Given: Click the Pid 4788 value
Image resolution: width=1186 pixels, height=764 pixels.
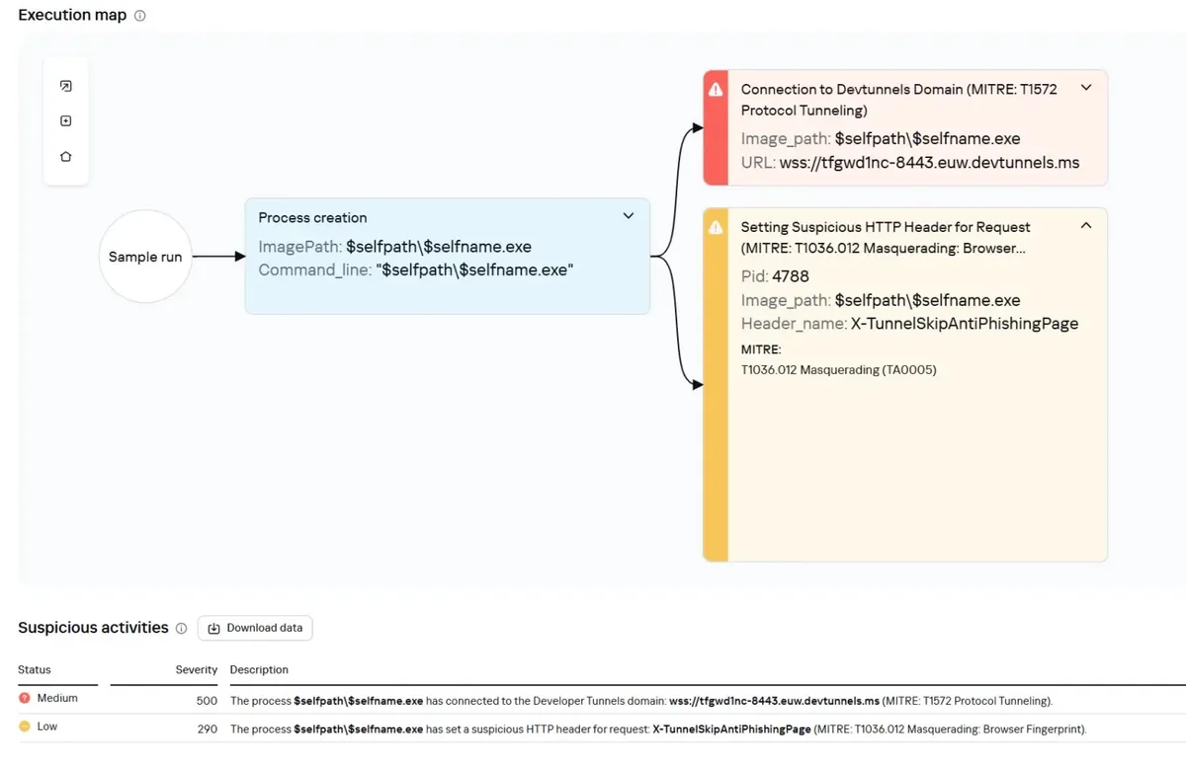Looking at the screenshot, I should (791, 276).
